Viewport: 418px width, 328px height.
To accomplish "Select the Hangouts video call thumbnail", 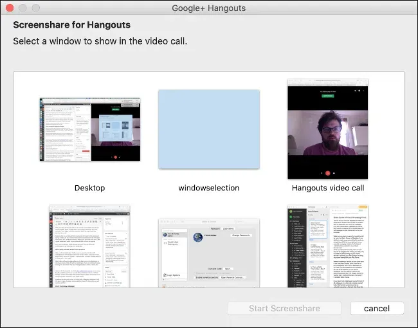I will click(x=327, y=129).
